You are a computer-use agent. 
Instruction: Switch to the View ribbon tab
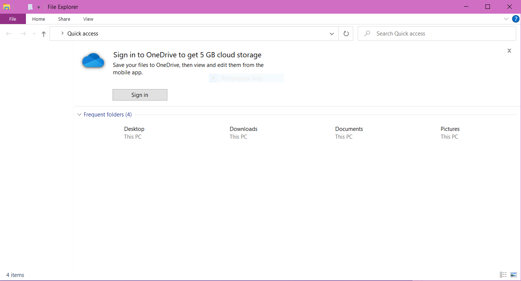[x=88, y=19]
